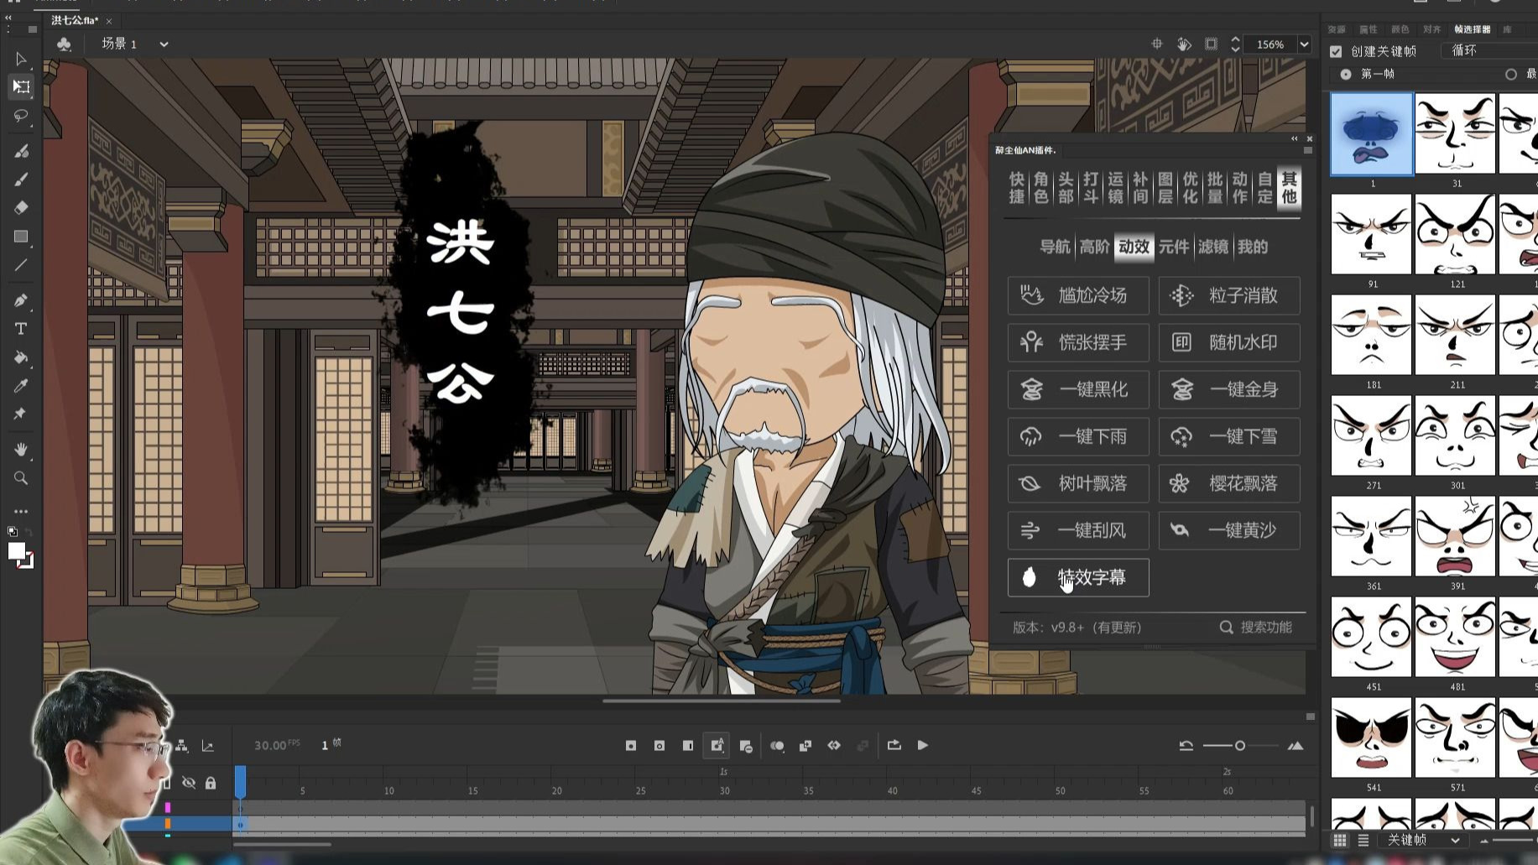The width and height of the screenshot is (1538, 865).
Task: Select the Hand tool
Action: (x=21, y=450)
